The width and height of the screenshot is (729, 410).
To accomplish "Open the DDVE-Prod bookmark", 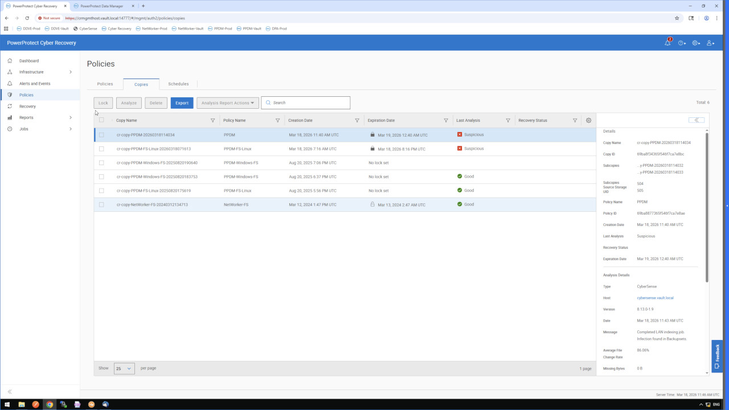I will tap(28, 28).
